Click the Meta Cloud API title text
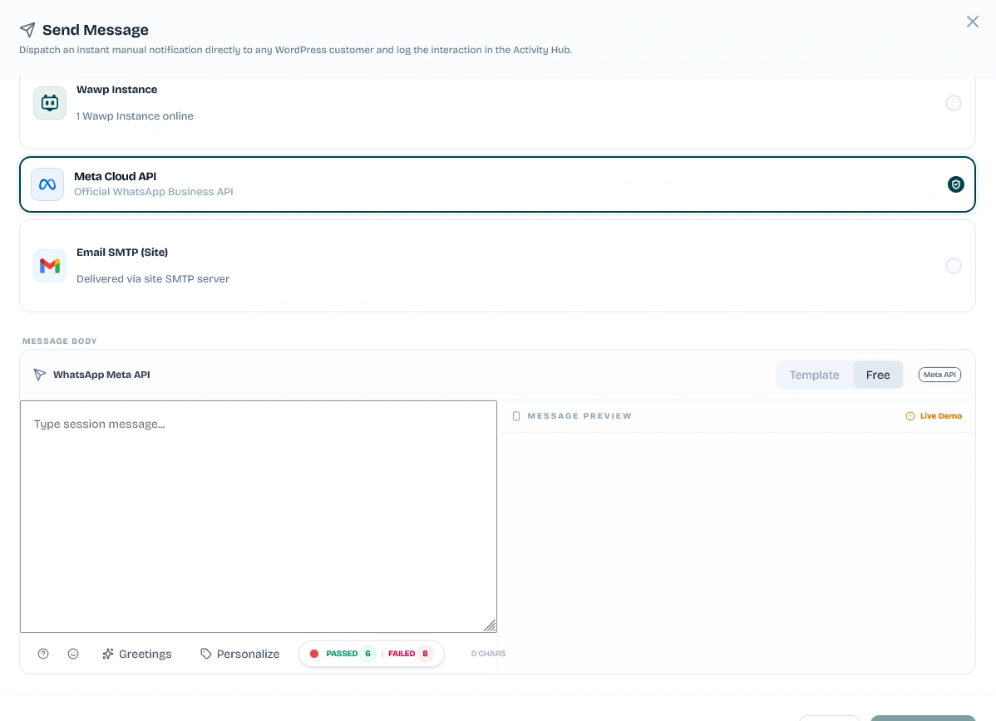The height and width of the screenshot is (721, 996). point(115,176)
